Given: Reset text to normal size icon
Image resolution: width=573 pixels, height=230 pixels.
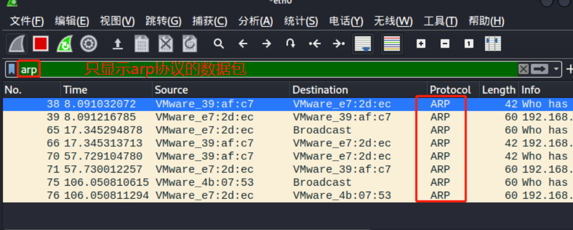Looking at the screenshot, I should pyautogui.click(x=469, y=44).
